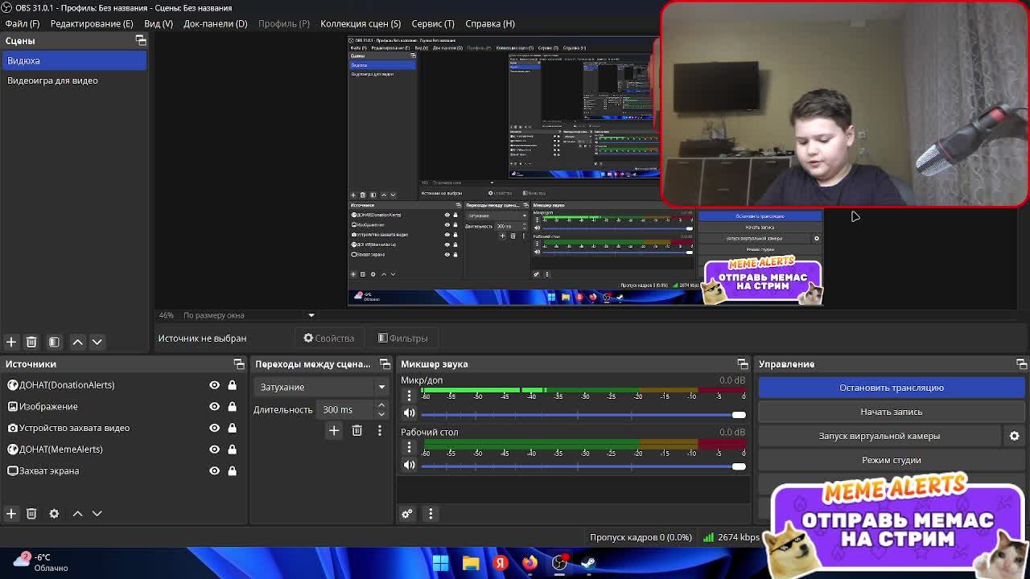
Task: Decrease transition duration stepper down arrow
Action: point(381,414)
